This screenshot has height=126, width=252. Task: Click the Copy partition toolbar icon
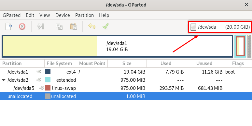click(59, 26)
